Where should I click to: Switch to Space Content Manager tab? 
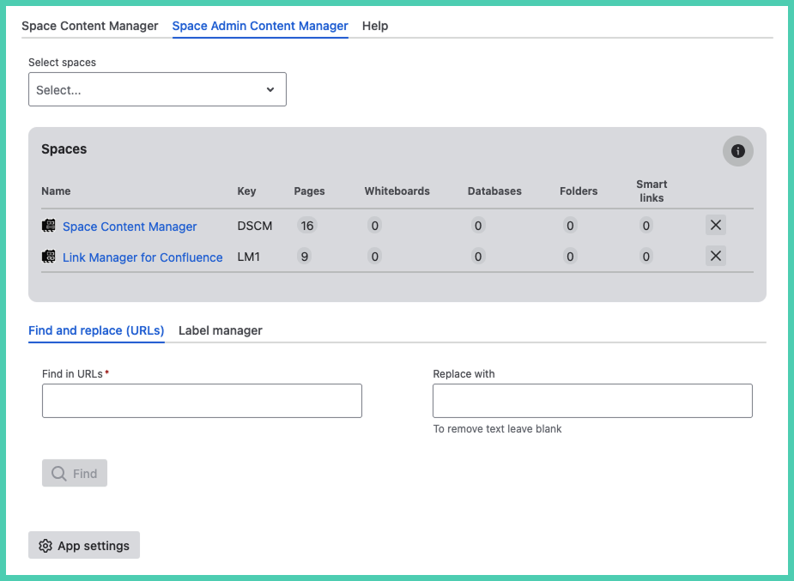[x=89, y=26]
